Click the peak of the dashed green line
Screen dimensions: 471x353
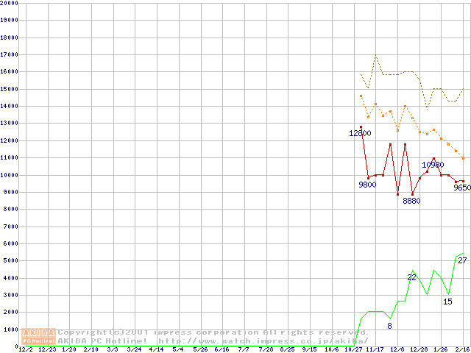click(375, 57)
